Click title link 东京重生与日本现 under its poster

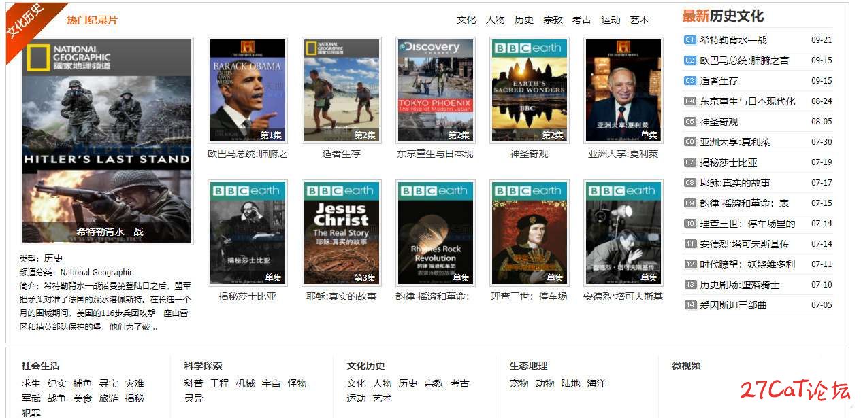(x=435, y=154)
